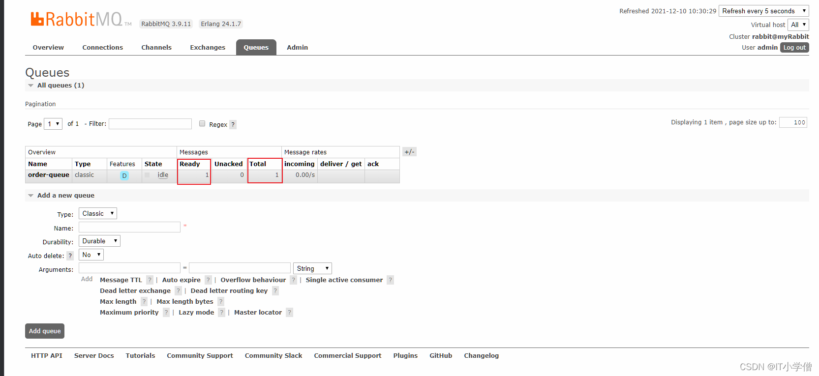Open Dead letter exchange help icon
This screenshot has height=376, width=819.
pyautogui.click(x=179, y=291)
